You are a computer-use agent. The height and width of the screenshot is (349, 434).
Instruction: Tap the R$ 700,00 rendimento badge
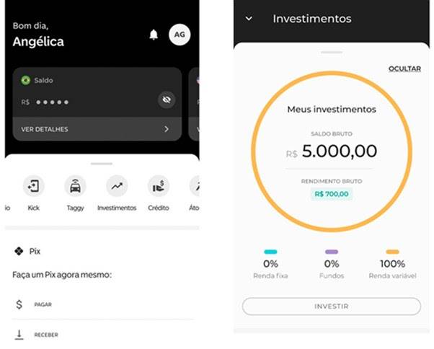pyautogui.click(x=332, y=194)
